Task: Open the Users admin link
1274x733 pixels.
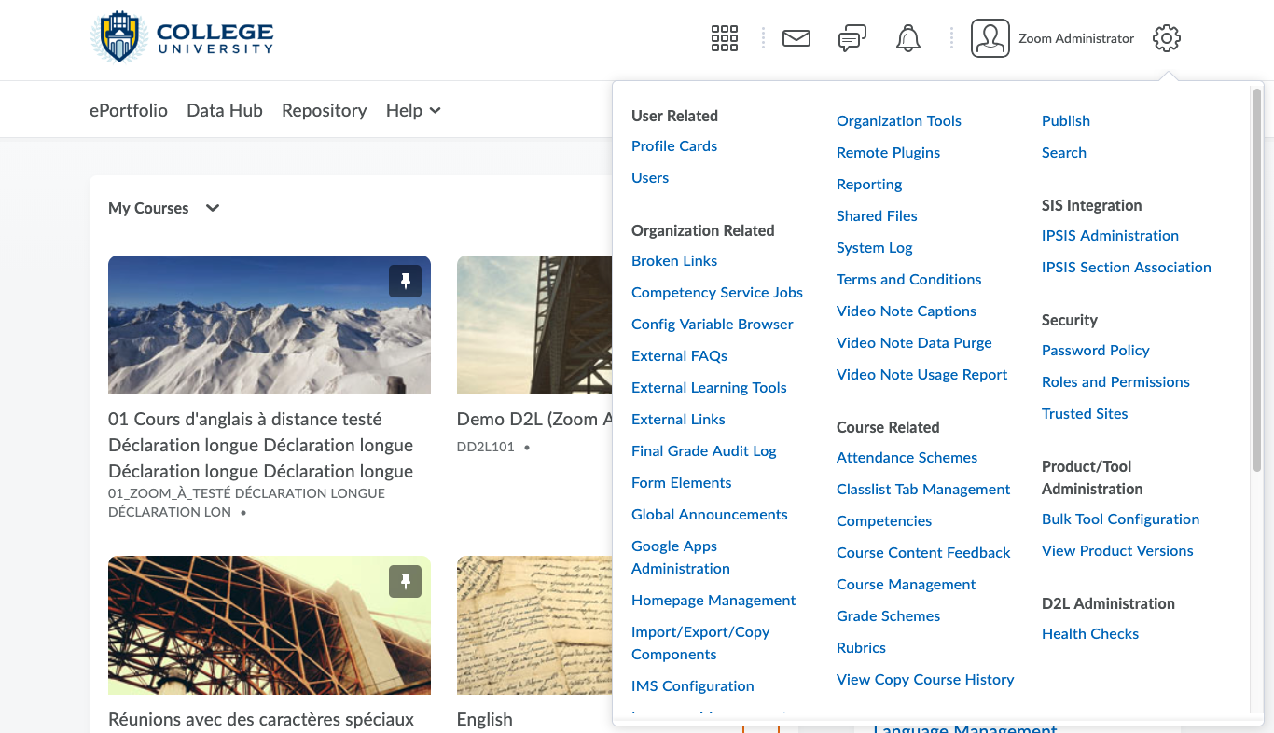Action: [x=650, y=178]
